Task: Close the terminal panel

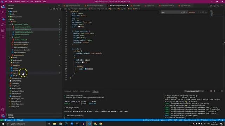Action: pyautogui.click(x=222, y=91)
